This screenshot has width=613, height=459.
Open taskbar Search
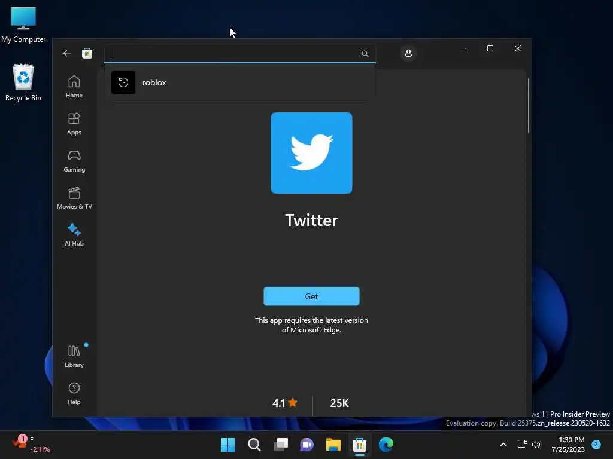(x=254, y=445)
